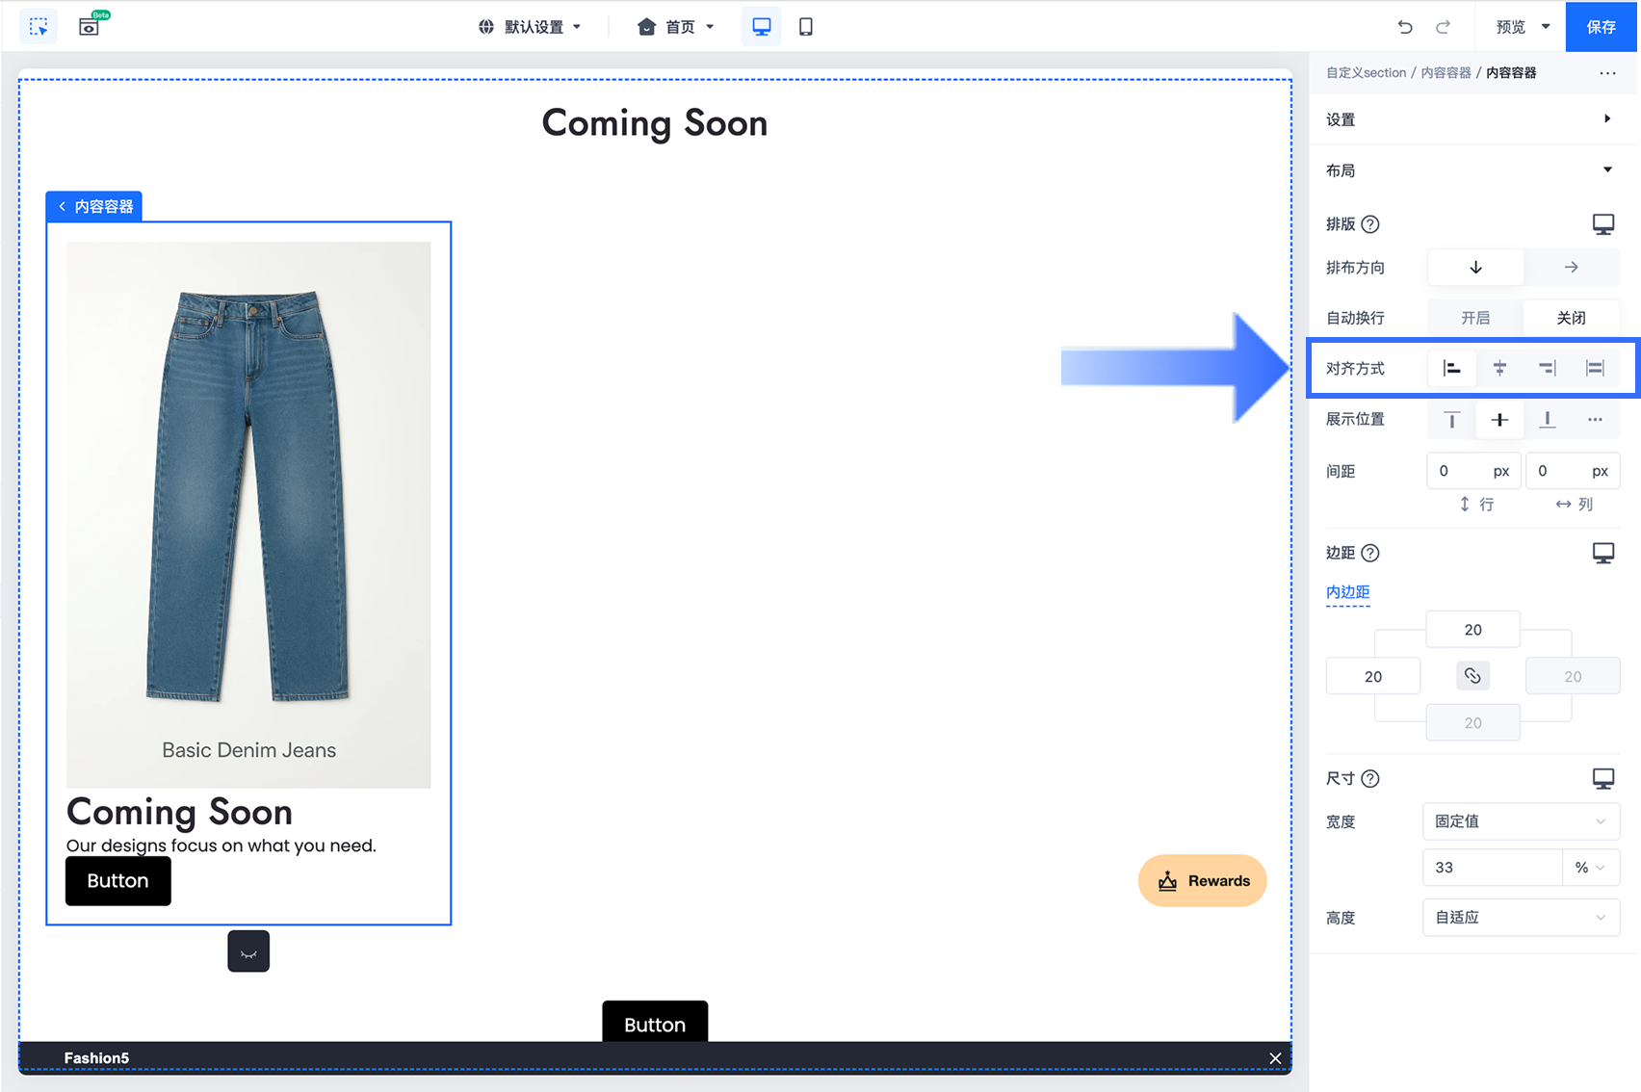Switch to mobile device preview icon
This screenshot has height=1092, width=1641.
[x=806, y=27]
